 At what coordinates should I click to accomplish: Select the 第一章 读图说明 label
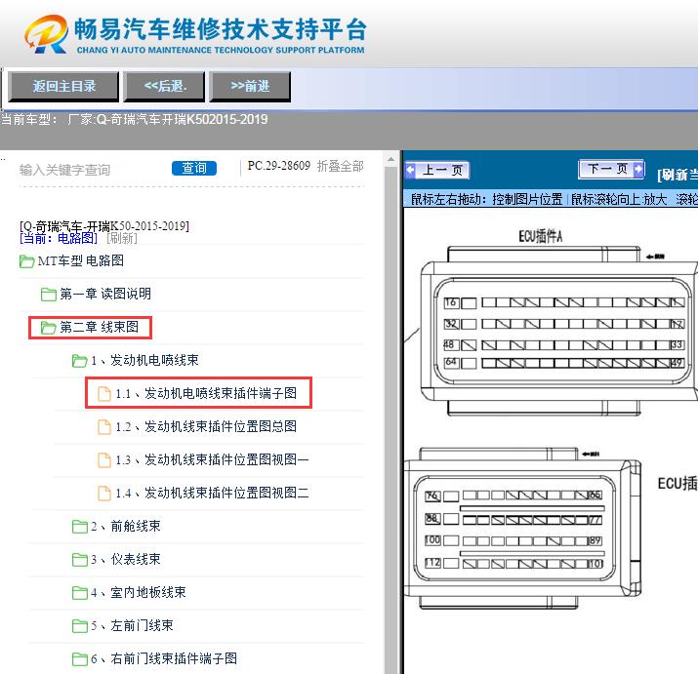(105, 294)
